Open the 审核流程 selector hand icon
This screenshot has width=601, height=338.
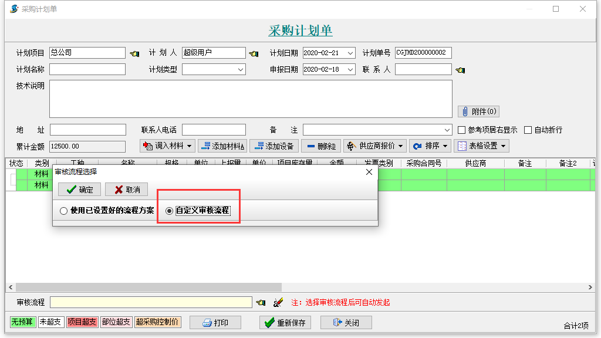(x=261, y=303)
